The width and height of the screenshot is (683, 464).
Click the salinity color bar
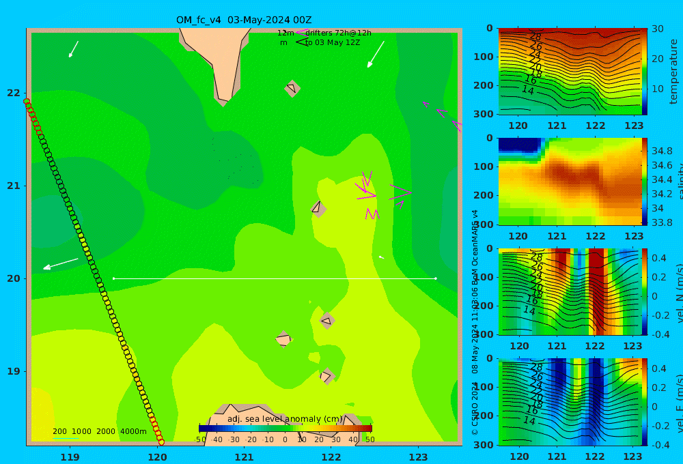[644, 182]
